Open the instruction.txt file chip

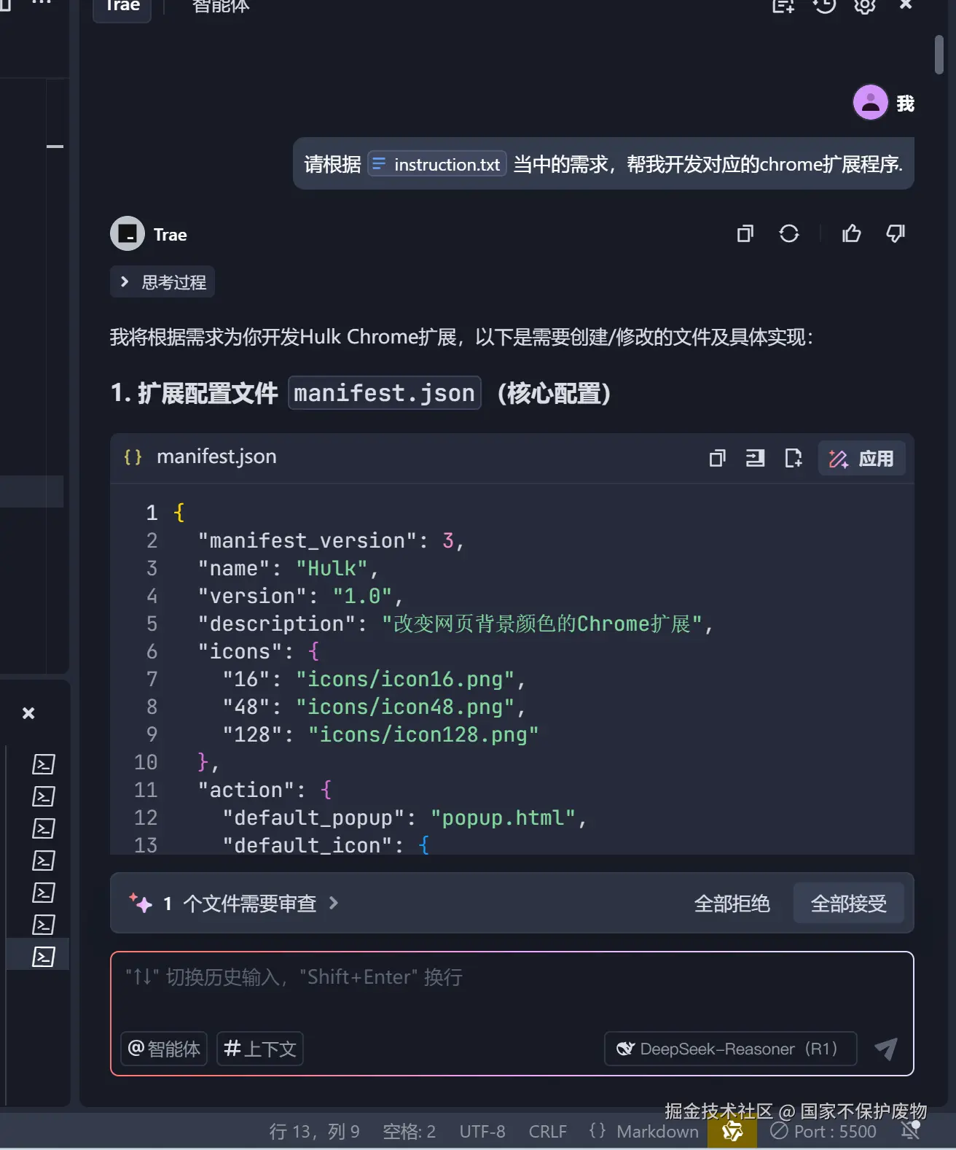tap(437, 164)
